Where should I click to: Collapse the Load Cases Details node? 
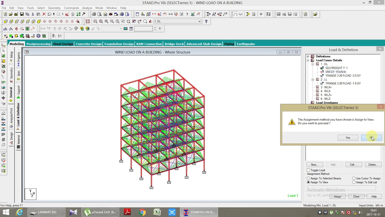tap(308, 60)
